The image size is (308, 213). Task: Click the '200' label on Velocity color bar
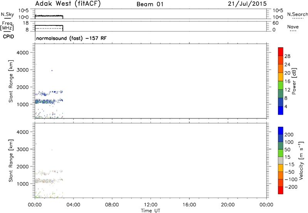click(x=289, y=135)
